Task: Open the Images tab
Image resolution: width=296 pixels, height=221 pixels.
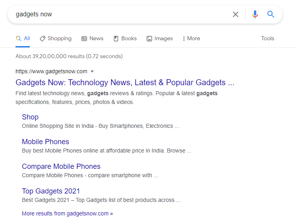Action: click(x=159, y=38)
